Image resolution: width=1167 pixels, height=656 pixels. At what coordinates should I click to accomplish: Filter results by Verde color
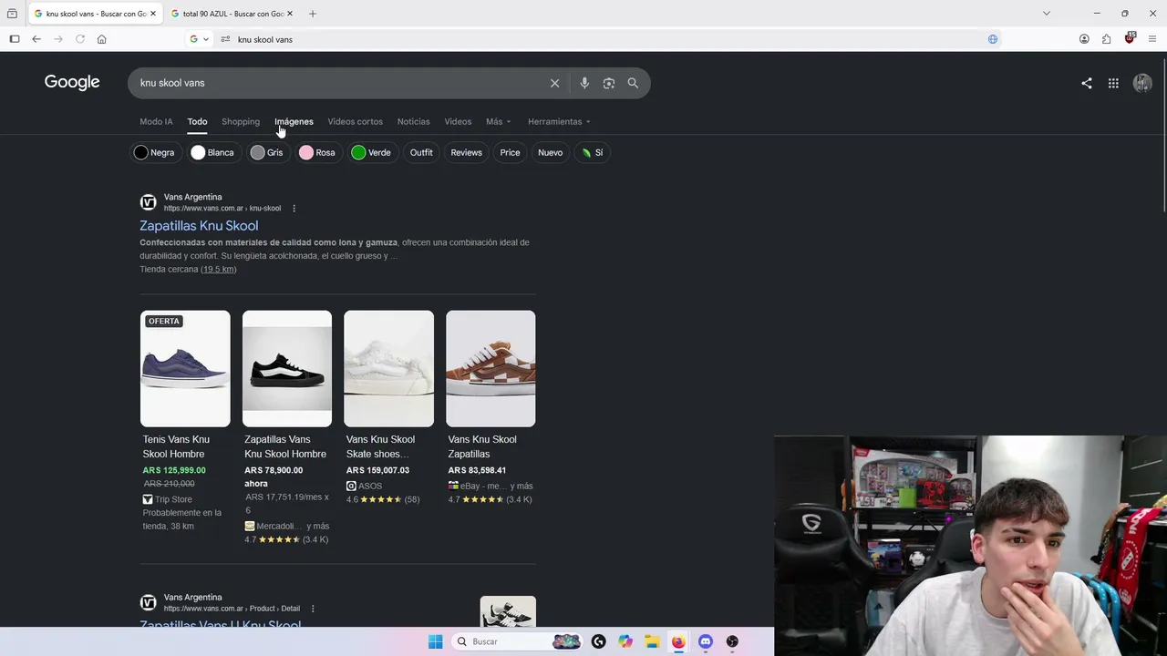(x=371, y=152)
